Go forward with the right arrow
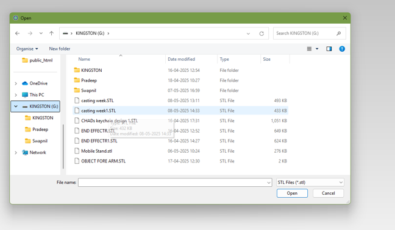 point(30,33)
